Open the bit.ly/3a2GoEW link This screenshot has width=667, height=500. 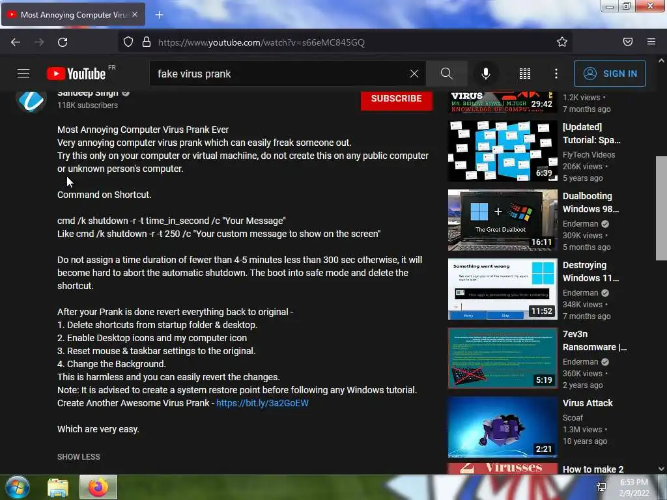click(x=262, y=403)
